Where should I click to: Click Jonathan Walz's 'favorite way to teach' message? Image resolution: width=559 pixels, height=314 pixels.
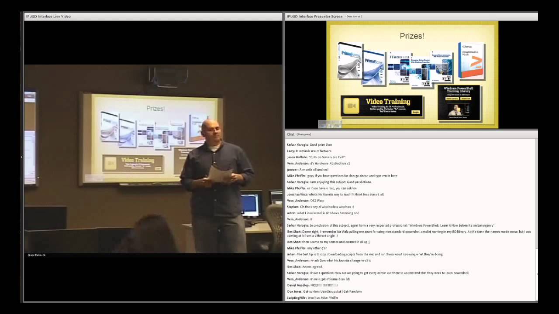point(335,194)
